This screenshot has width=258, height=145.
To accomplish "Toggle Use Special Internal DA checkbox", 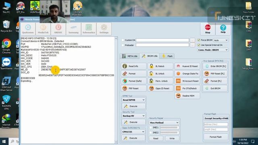I will [199, 45].
